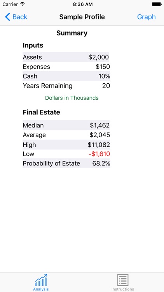Select the Average $2,045 row

(66, 135)
